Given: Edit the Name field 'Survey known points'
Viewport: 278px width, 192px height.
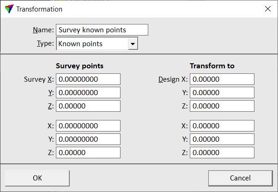Looking at the screenshot, I should coord(102,30).
